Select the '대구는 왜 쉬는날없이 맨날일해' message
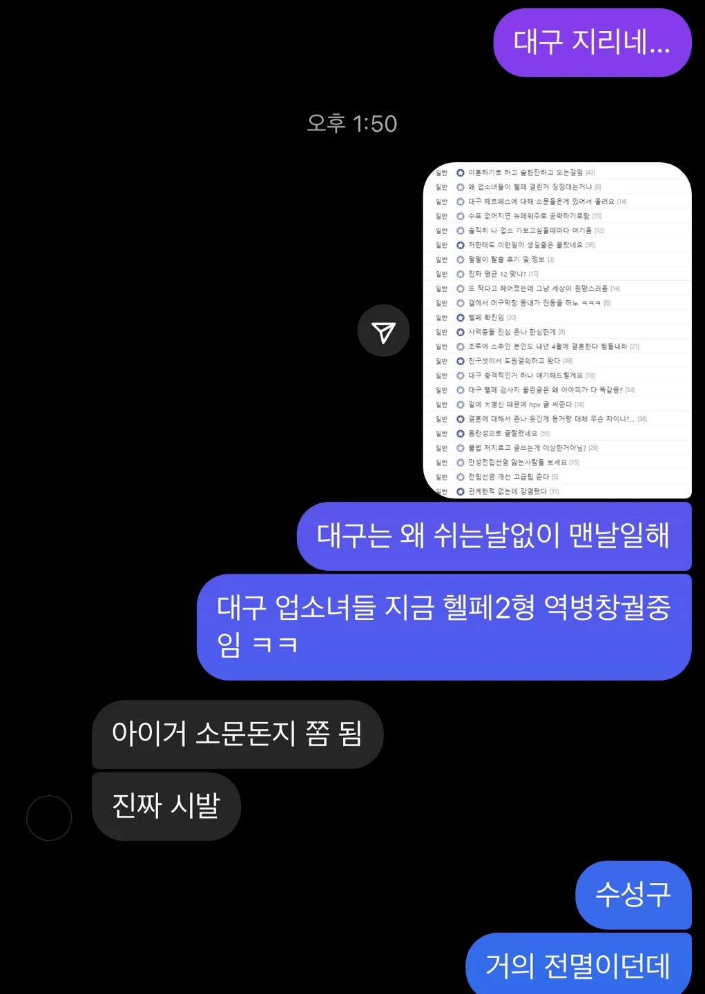Viewport: 705px width, 994px height. (494, 536)
